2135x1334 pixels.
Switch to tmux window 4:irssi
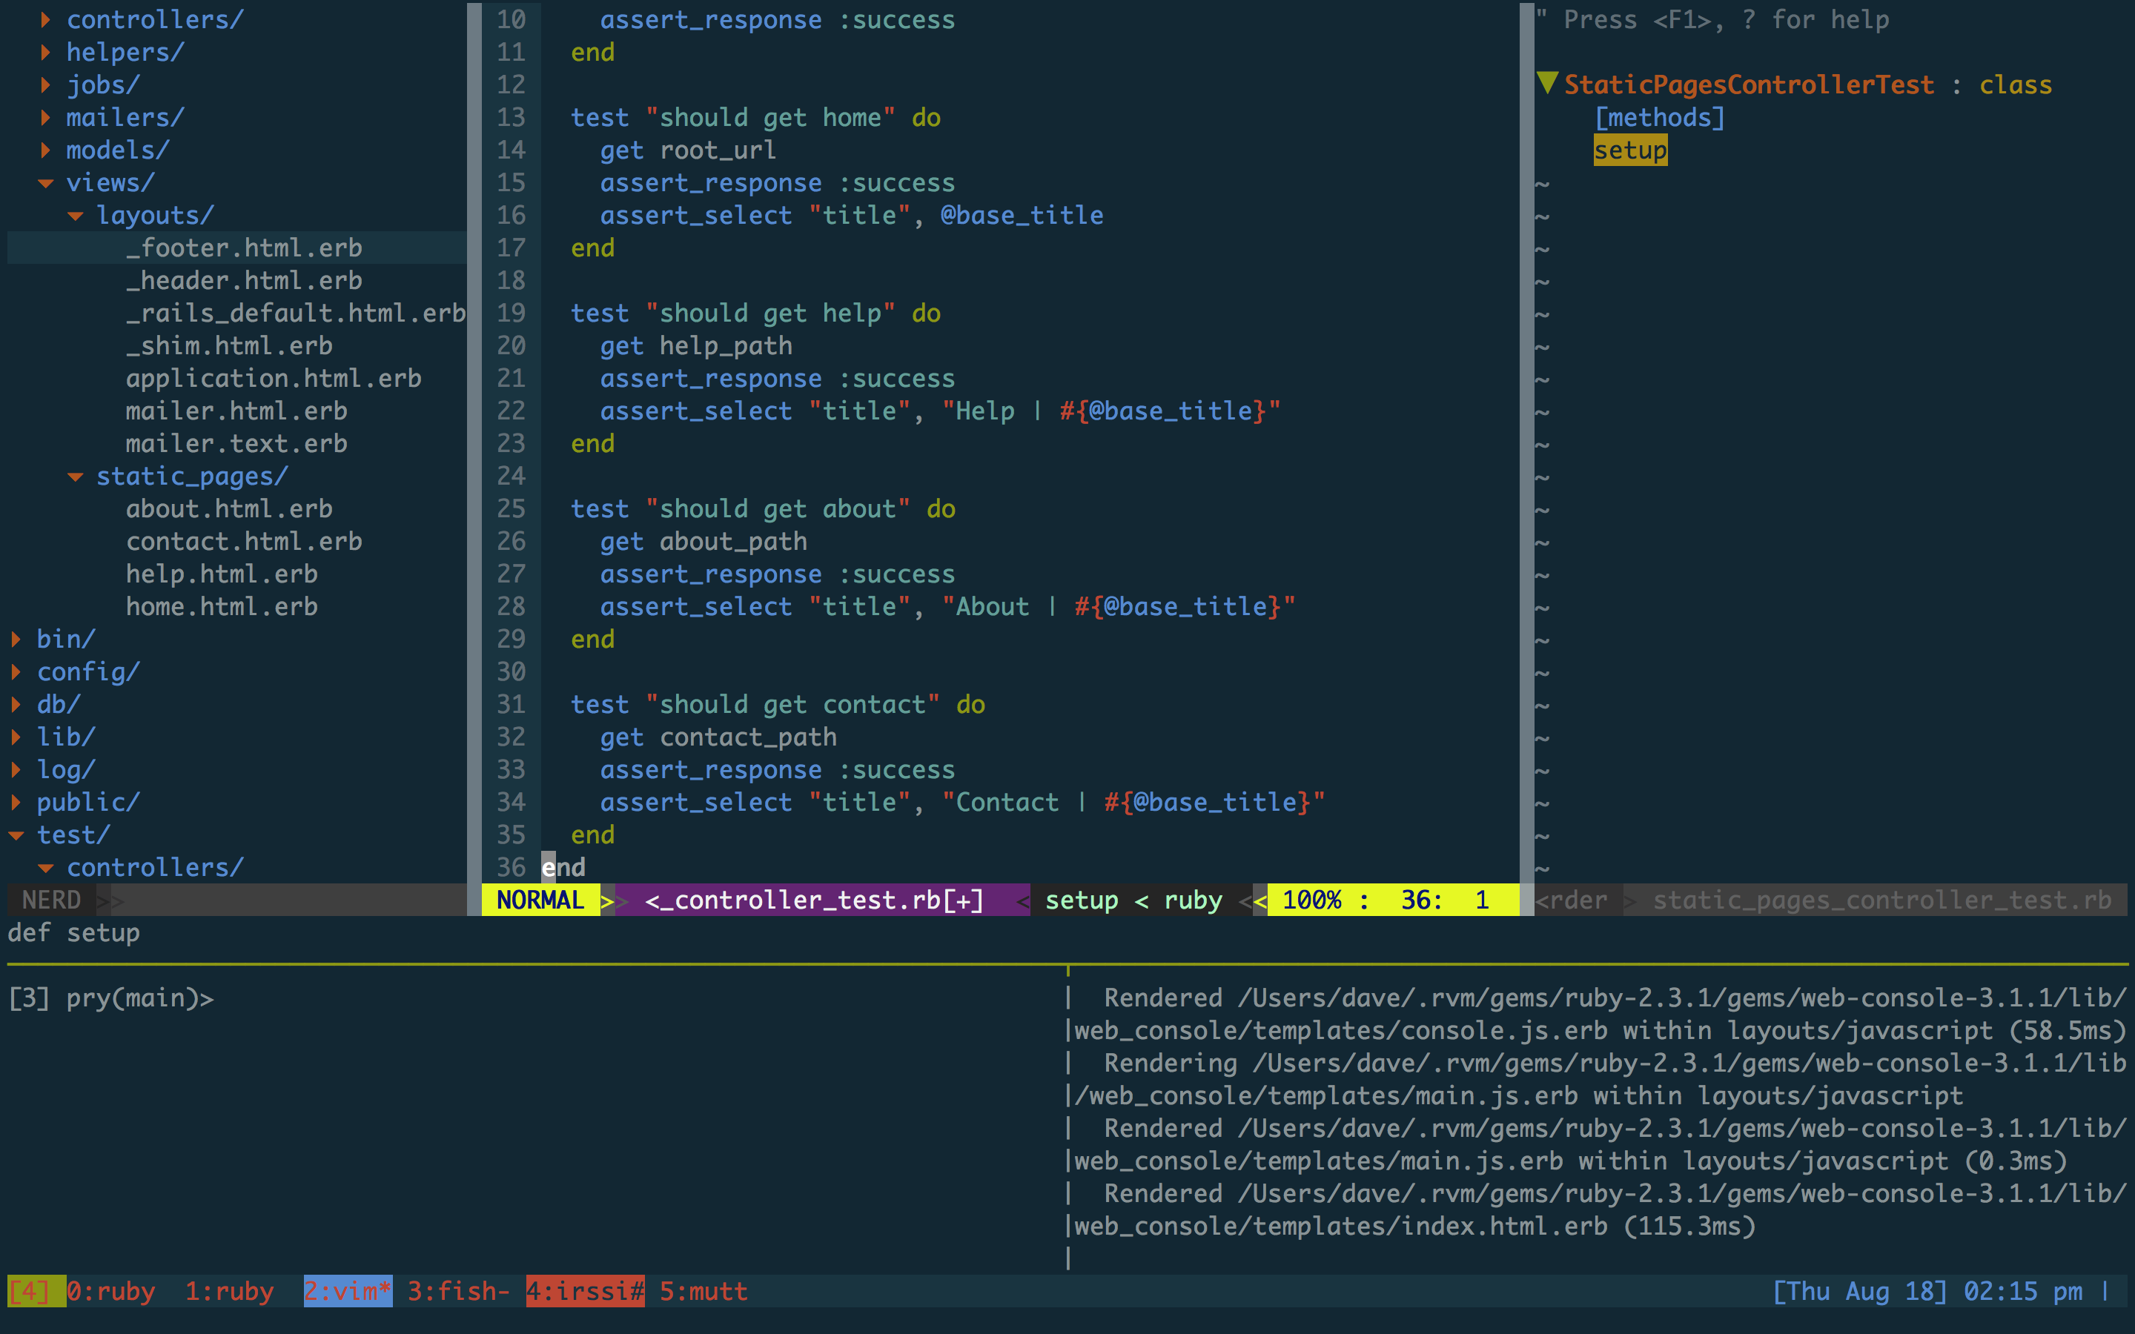(x=585, y=1291)
